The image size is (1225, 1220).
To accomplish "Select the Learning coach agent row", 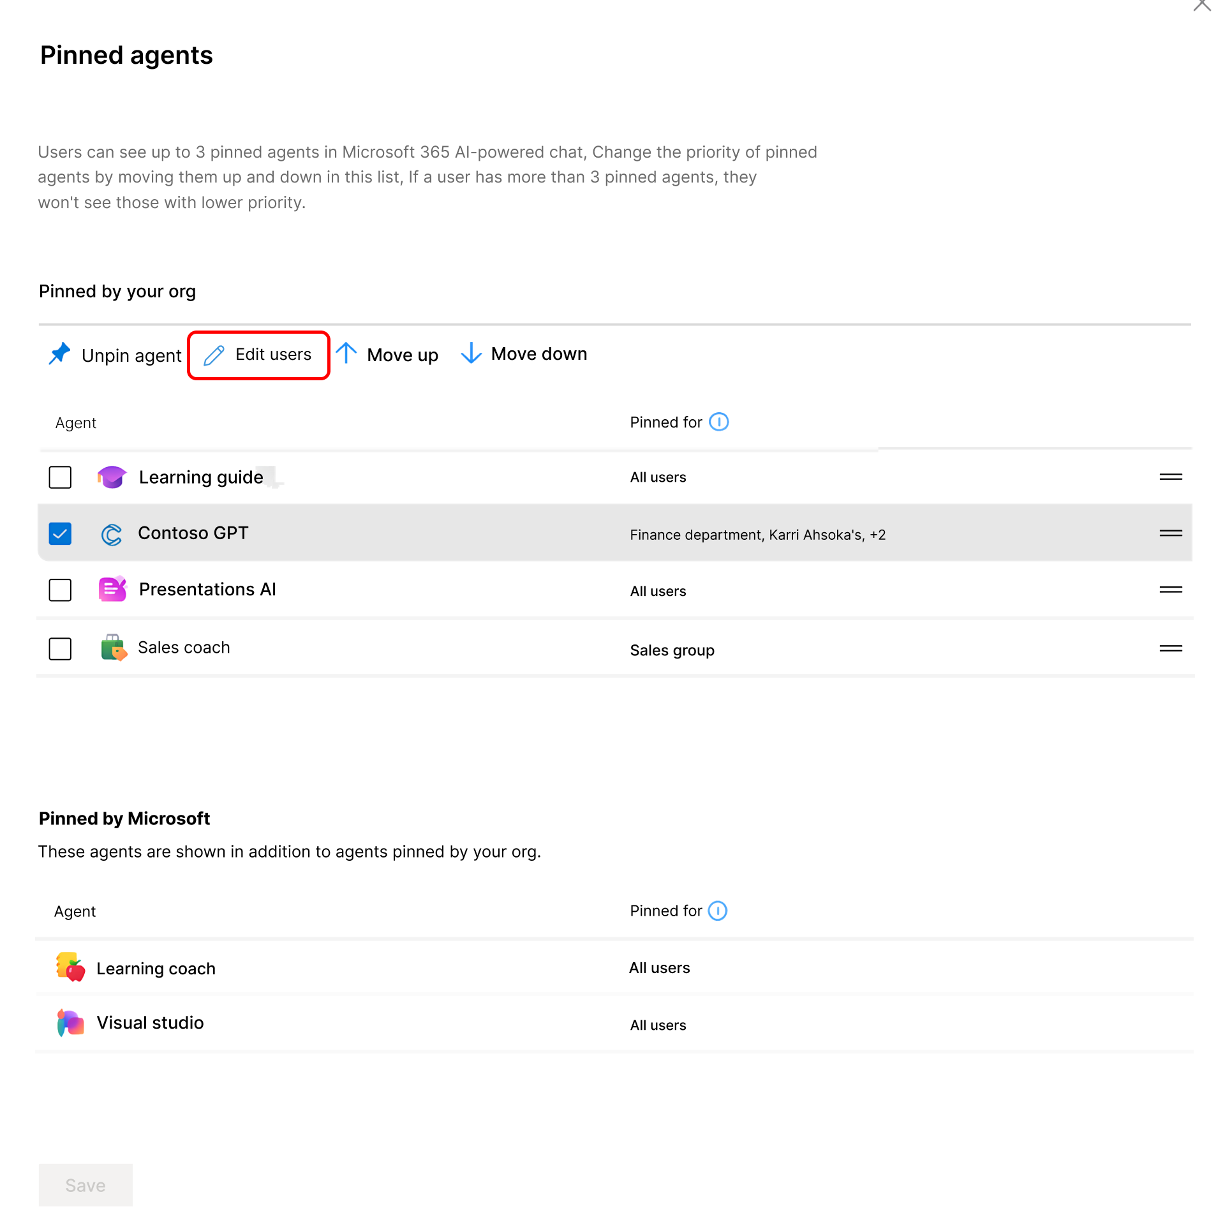I will pos(156,968).
